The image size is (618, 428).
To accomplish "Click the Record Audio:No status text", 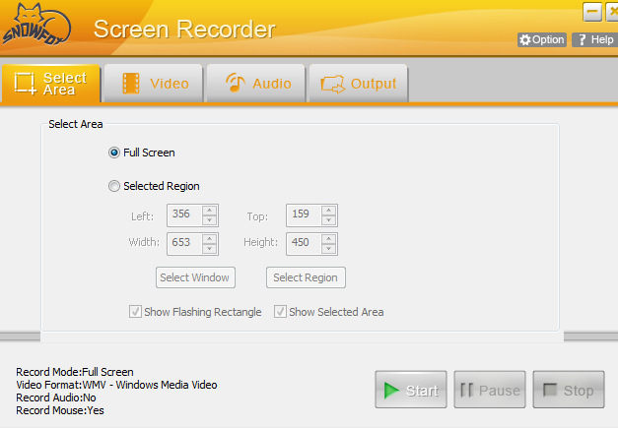I will pyautogui.click(x=56, y=397).
